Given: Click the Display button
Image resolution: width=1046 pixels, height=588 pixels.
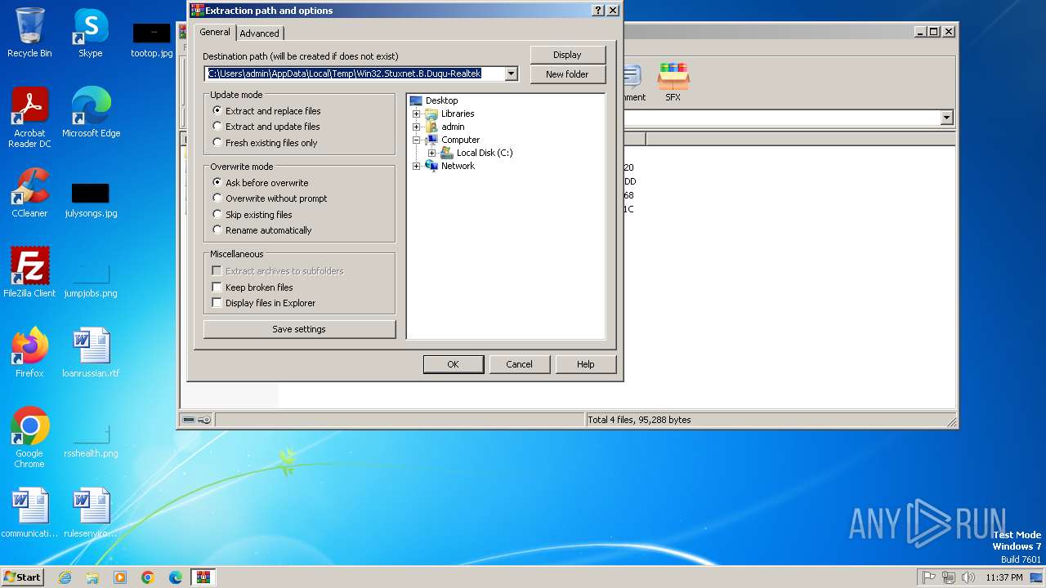Looking at the screenshot, I should click(x=567, y=55).
